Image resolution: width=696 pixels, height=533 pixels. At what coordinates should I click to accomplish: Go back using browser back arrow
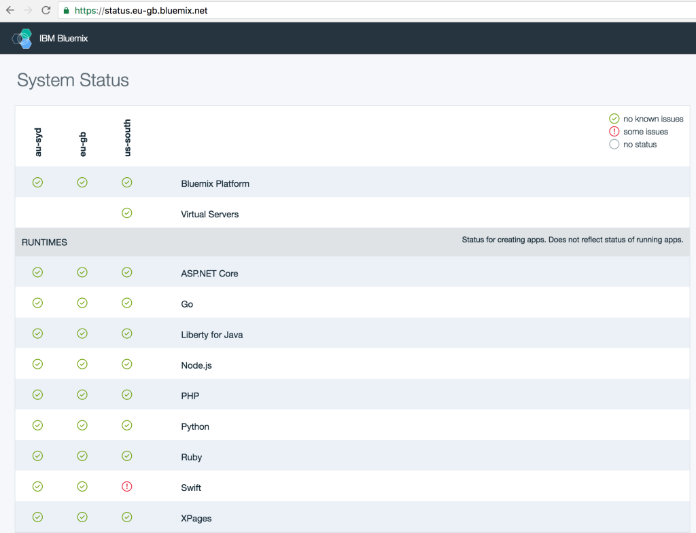tap(10, 10)
